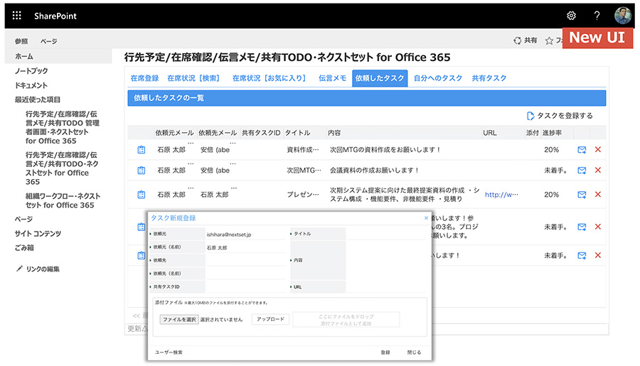Click the 依頼元（名前） field showing 石原 太郎

pyautogui.click(x=247, y=247)
